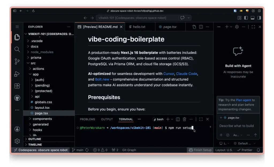
Task: Open the Extensions view
Action: click(x=17, y=86)
